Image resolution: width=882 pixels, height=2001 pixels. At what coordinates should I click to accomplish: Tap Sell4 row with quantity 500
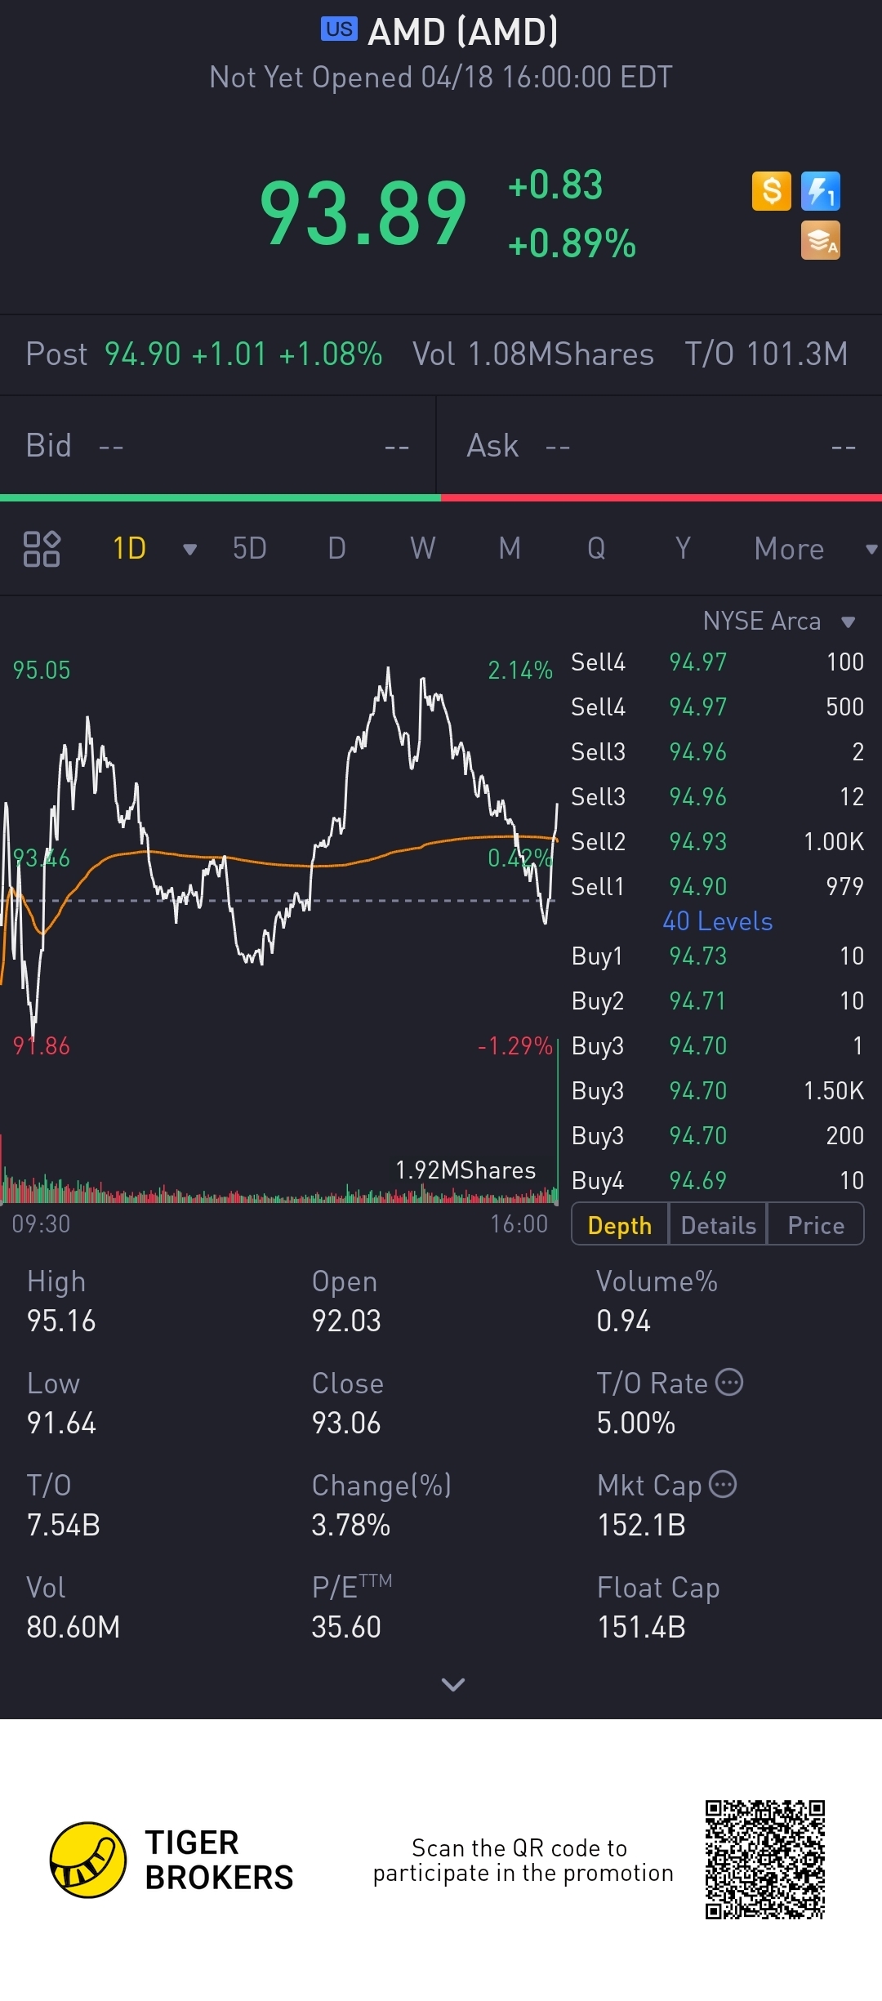[x=718, y=706]
